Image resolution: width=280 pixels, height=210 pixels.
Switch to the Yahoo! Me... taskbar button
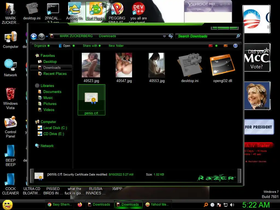(157, 205)
